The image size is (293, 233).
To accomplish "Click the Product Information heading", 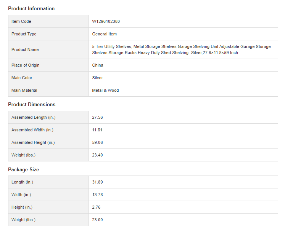I will point(31,8).
